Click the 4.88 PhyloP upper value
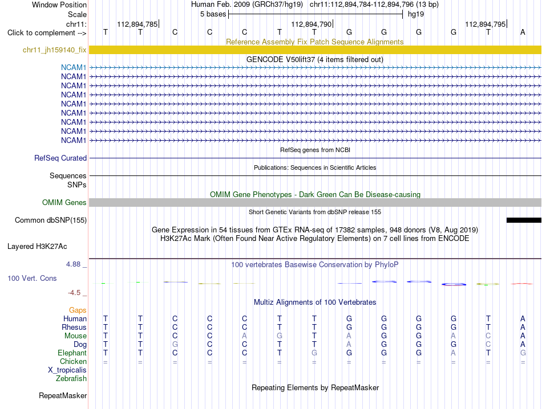Screen dimensions: 542x409 (73, 264)
